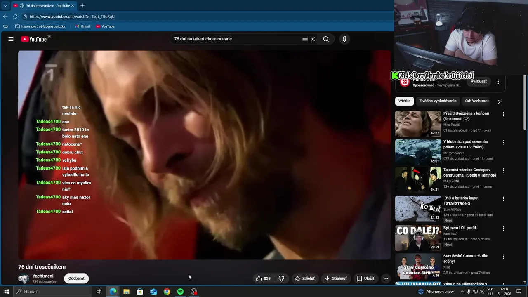Open the notification center icon
Viewport: 528px width, 297px height.
[x=519, y=292]
